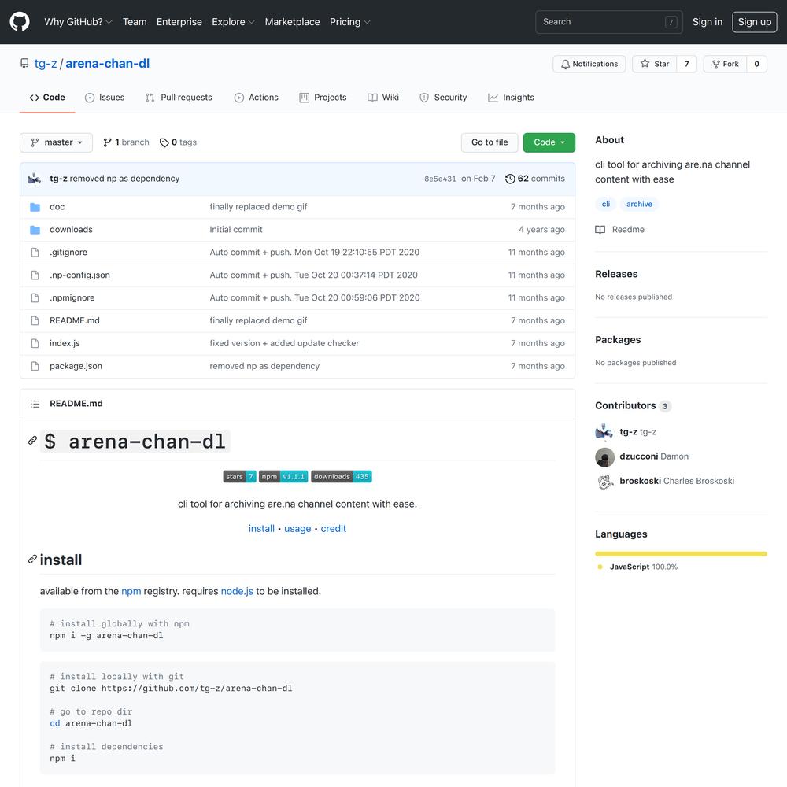Open broskoski contributor avatar
This screenshot has height=787, width=787.
coord(604,482)
